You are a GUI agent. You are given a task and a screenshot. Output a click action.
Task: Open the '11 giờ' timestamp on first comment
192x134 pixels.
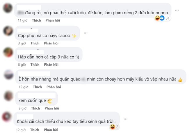click(x=22, y=20)
